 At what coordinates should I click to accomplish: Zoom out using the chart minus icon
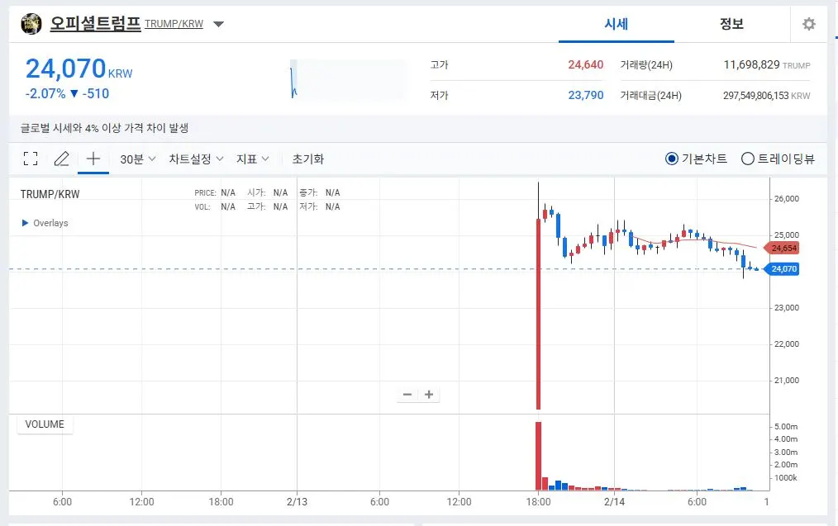[x=407, y=395]
